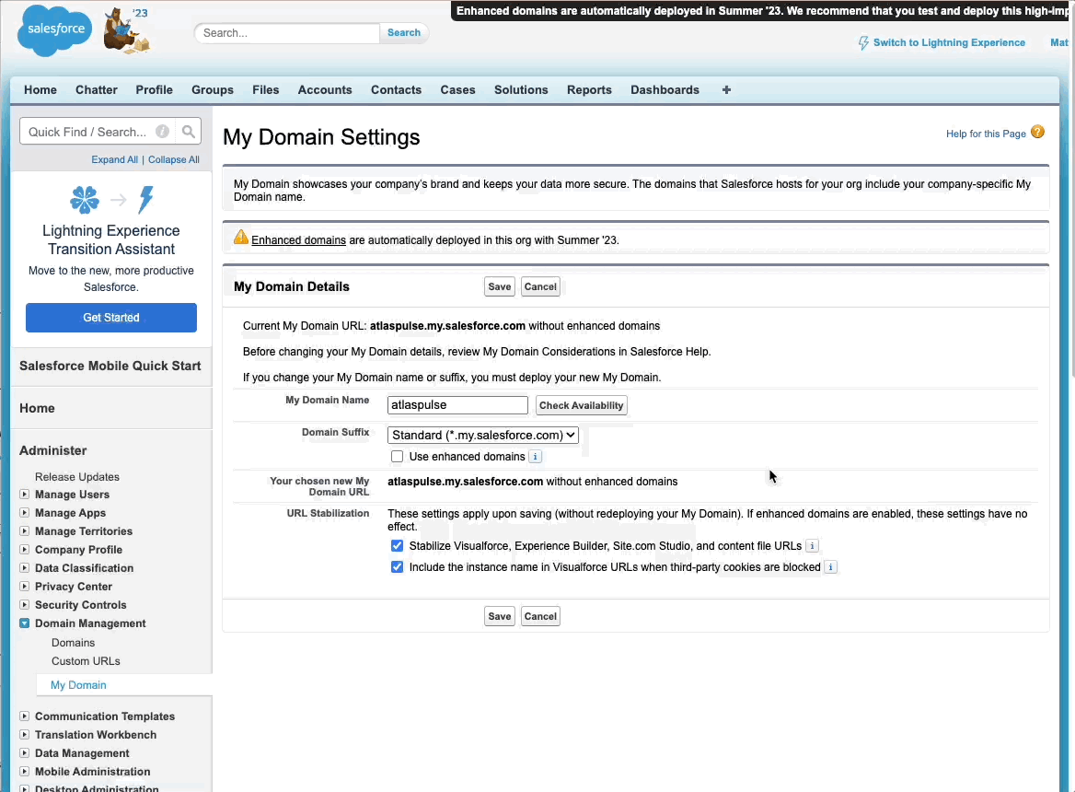Viewport: 1075px width, 792px height.
Task: Switch to the Accounts tab
Action: pos(325,90)
